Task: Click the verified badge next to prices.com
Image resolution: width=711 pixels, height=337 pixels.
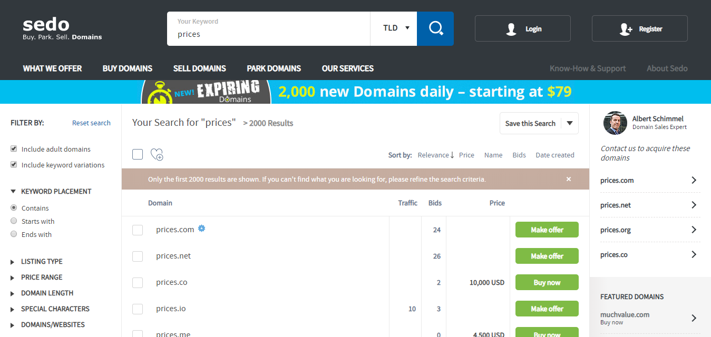Action: (201, 229)
